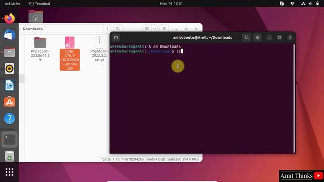Open search in the Terminal header bar
Image resolution: width=324 pixels, height=182 pixels.
click(247, 38)
